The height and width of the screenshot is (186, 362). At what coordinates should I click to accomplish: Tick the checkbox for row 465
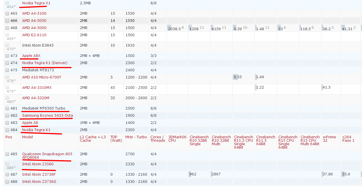(7, 14)
